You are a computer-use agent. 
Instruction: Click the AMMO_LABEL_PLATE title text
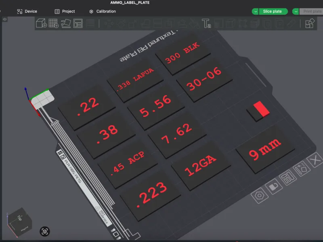click(130, 3)
